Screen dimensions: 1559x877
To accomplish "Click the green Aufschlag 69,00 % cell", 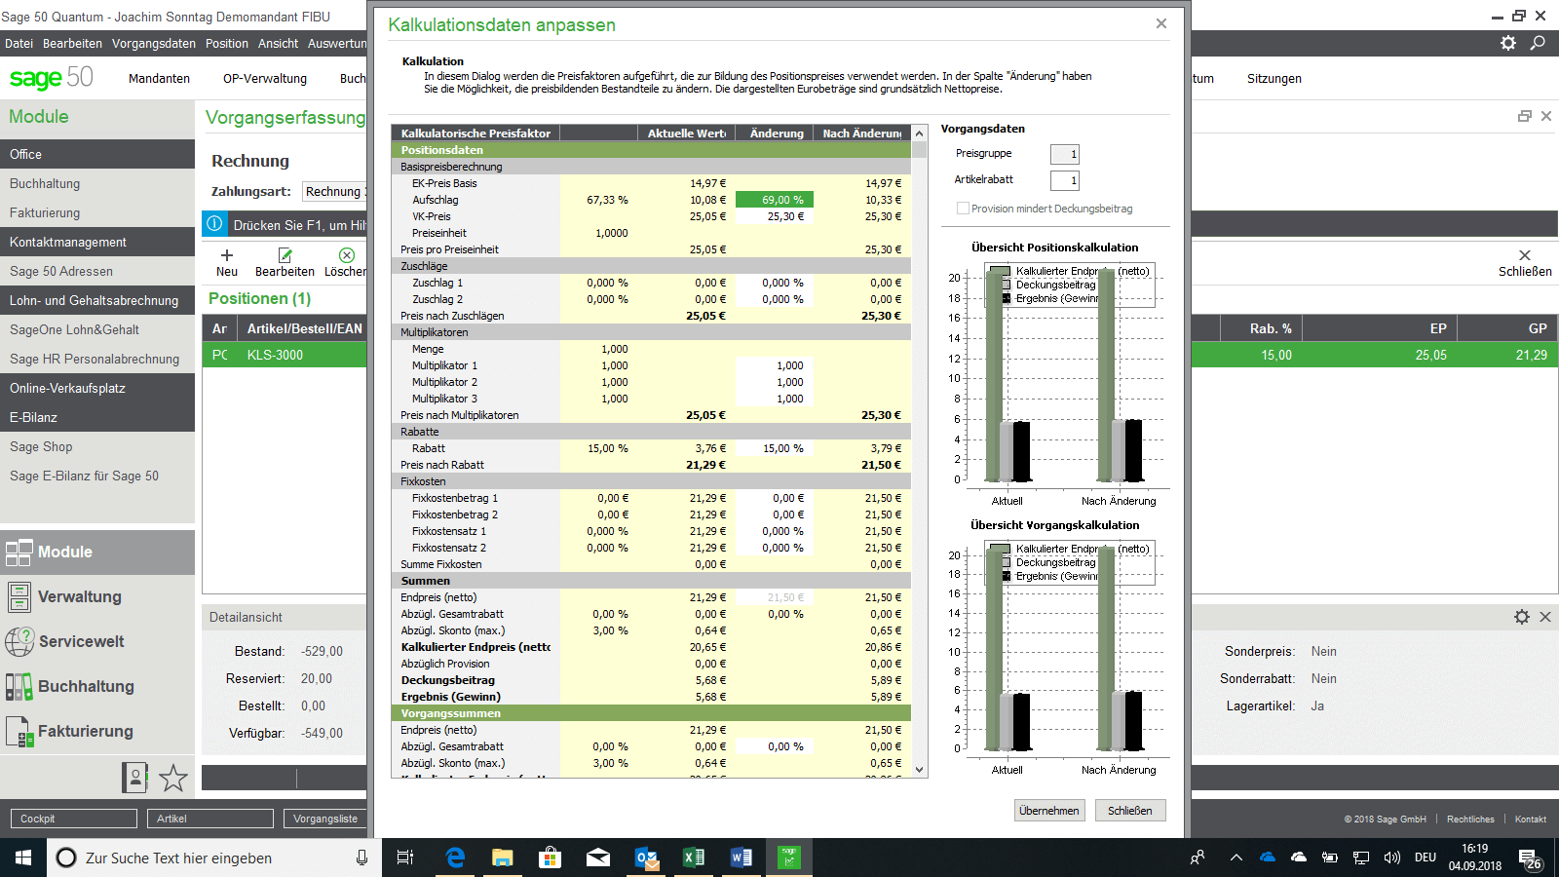I will coord(775,200).
